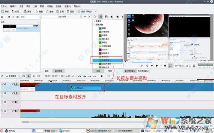
Task: Mute the A1 audio track
Action: 16,102
